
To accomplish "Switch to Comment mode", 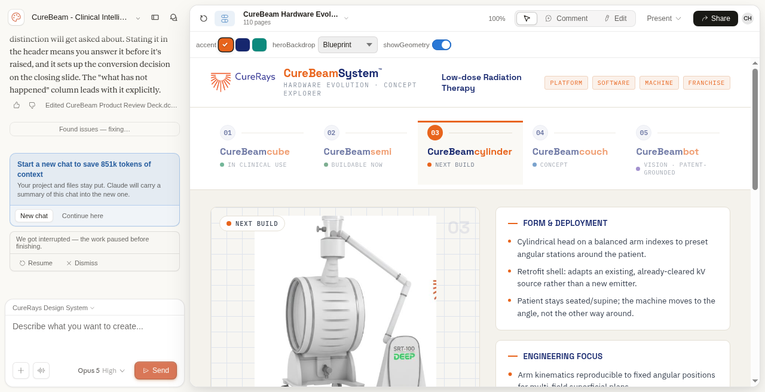I will (x=566, y=19).
